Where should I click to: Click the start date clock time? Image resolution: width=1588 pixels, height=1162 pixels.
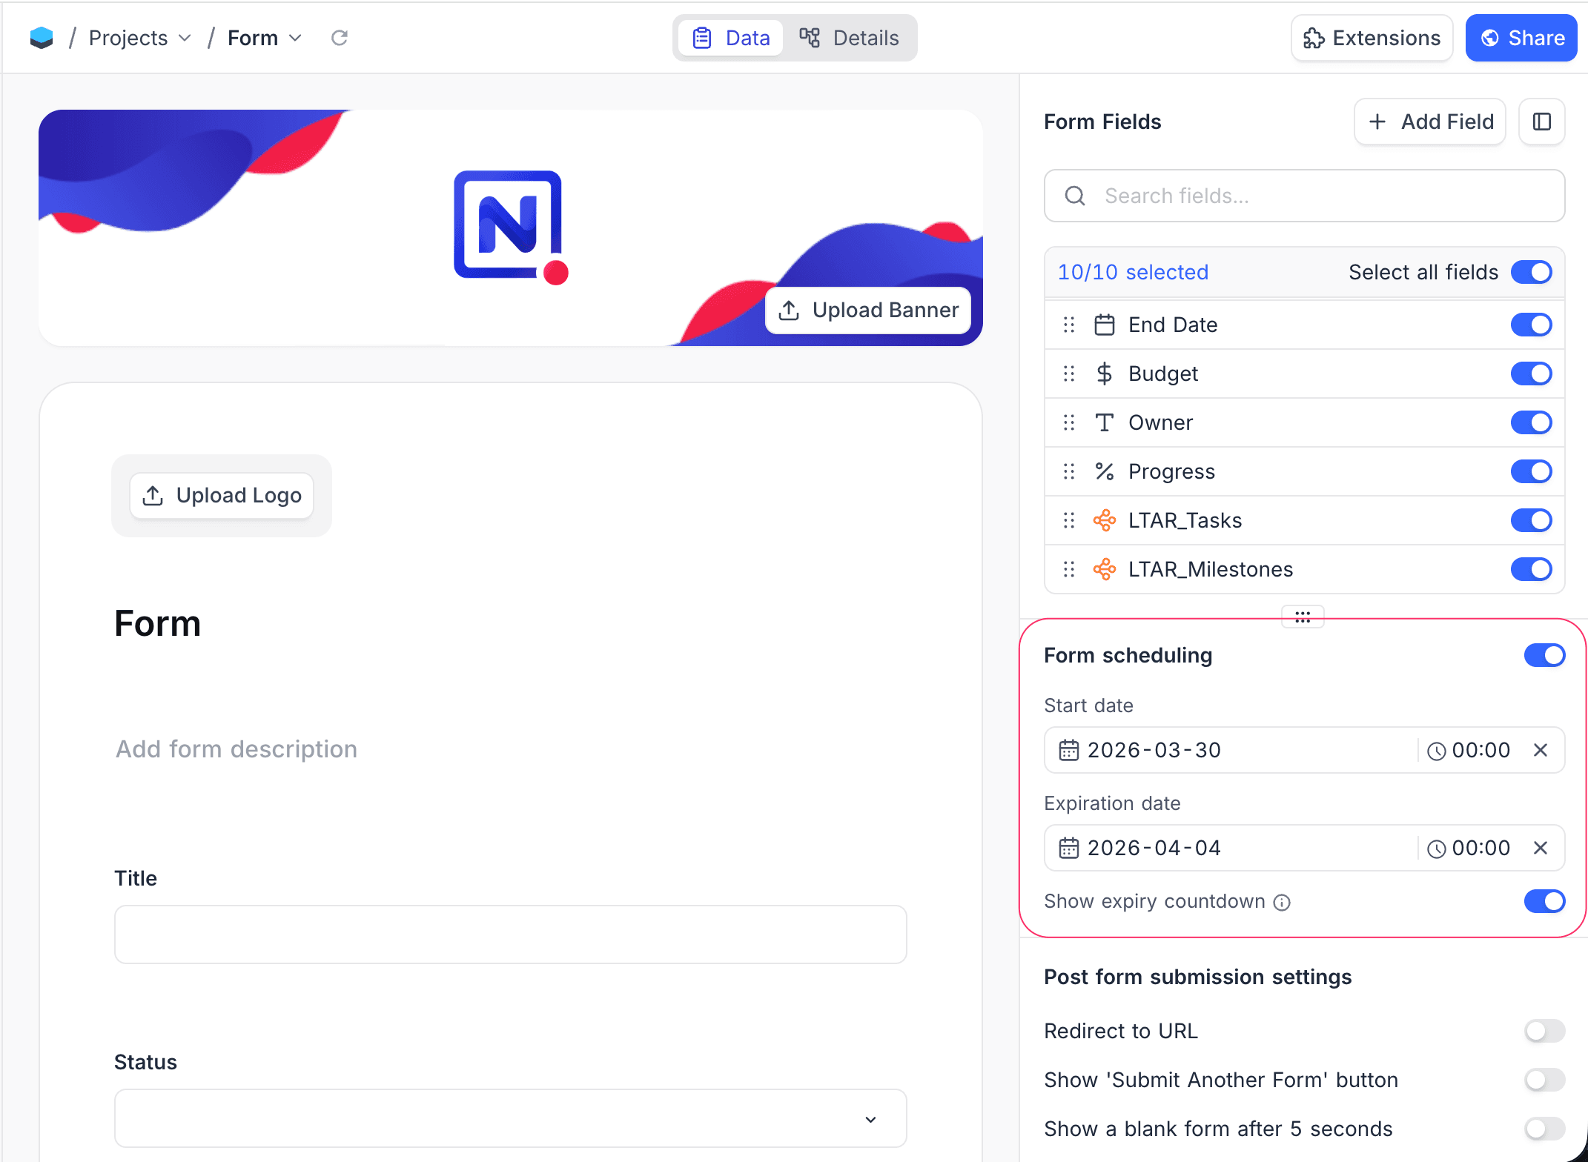click(1469, 750)
